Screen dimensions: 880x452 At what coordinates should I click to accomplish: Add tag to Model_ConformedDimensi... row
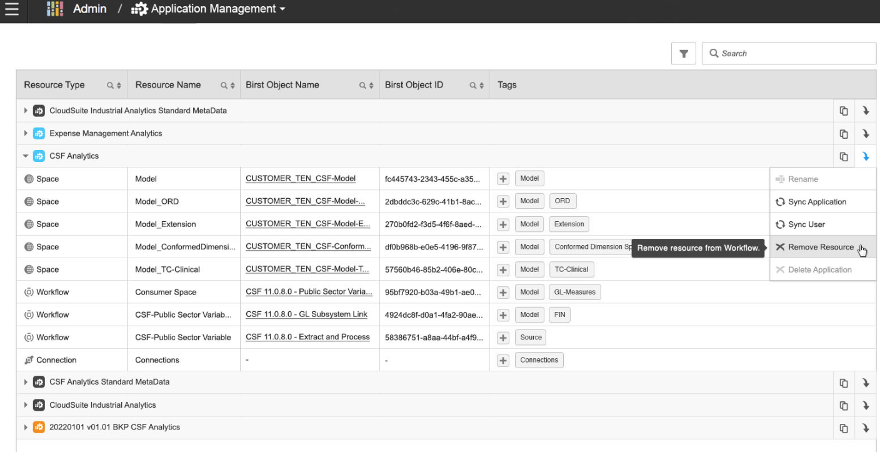point(502,247)
